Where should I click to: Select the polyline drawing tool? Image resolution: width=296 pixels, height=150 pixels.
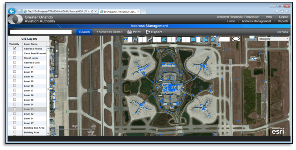tap(135, 40)
